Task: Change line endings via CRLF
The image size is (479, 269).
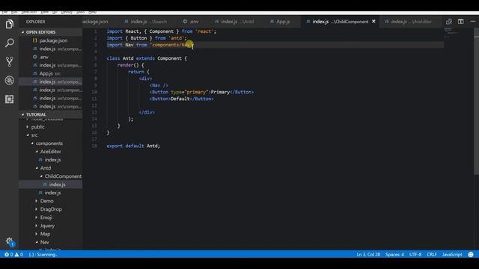Action: pos(432,254)
